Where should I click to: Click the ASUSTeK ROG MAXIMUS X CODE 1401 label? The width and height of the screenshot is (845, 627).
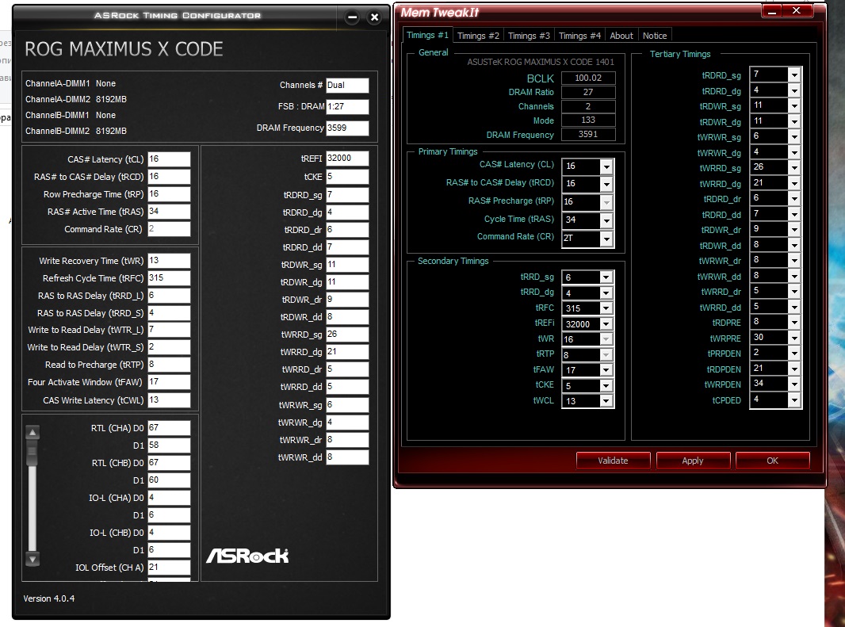pyautogui.click(x=541, y=62)
